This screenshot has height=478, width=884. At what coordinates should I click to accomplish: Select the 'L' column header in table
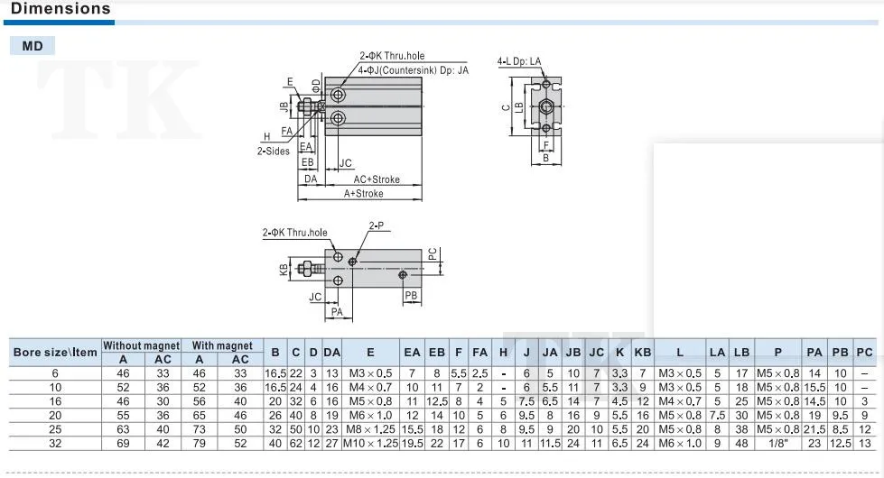coord(680,352)
